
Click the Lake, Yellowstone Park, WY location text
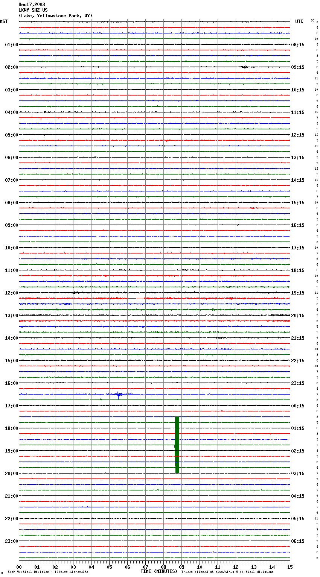coord(55,16)
